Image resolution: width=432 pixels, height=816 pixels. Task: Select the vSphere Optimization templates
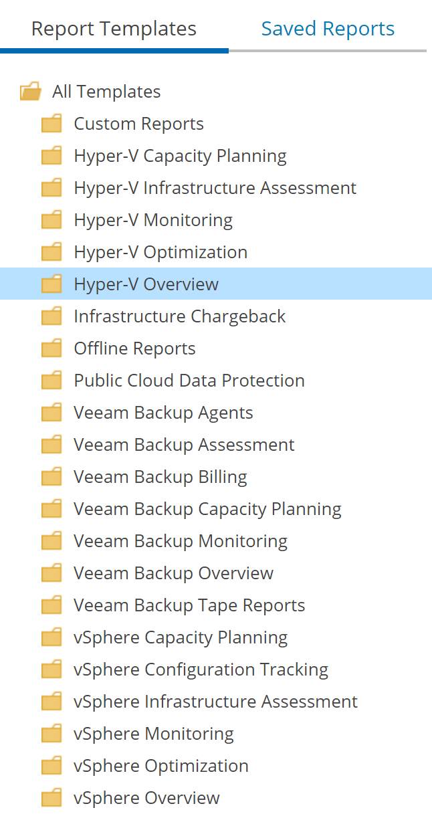click(161, 765)
